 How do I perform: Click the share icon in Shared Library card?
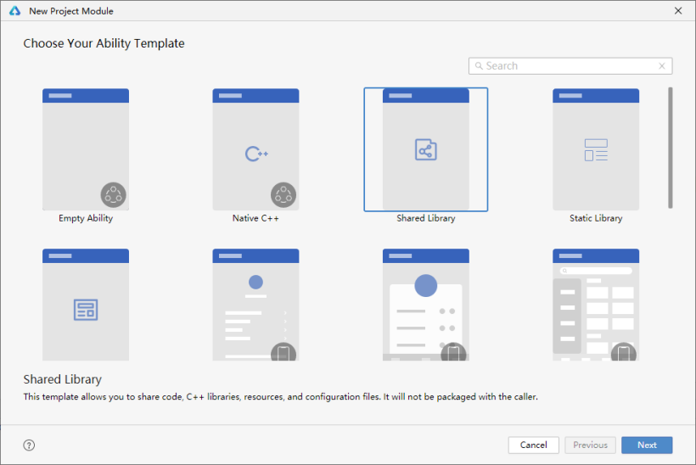pyautogui.click(x=426, y=149)
